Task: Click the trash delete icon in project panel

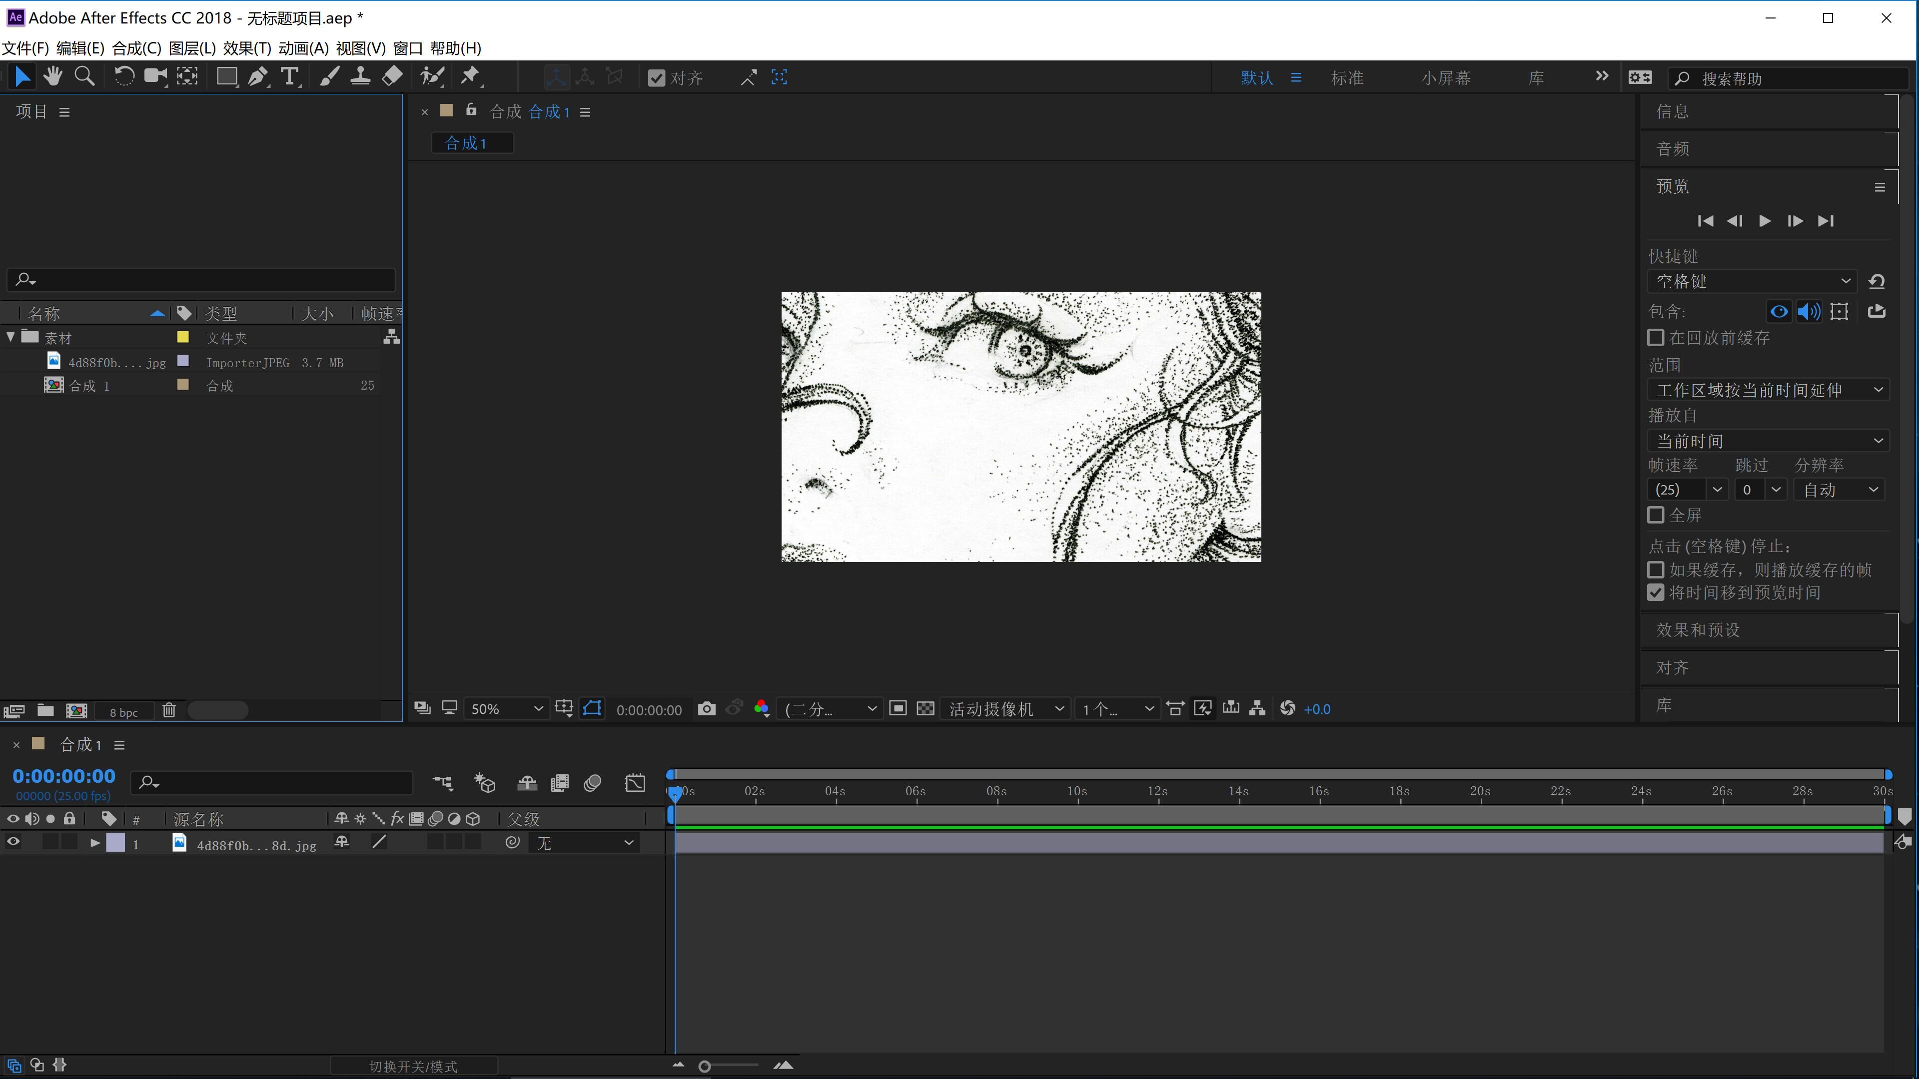Action: (x=169, y=710)
